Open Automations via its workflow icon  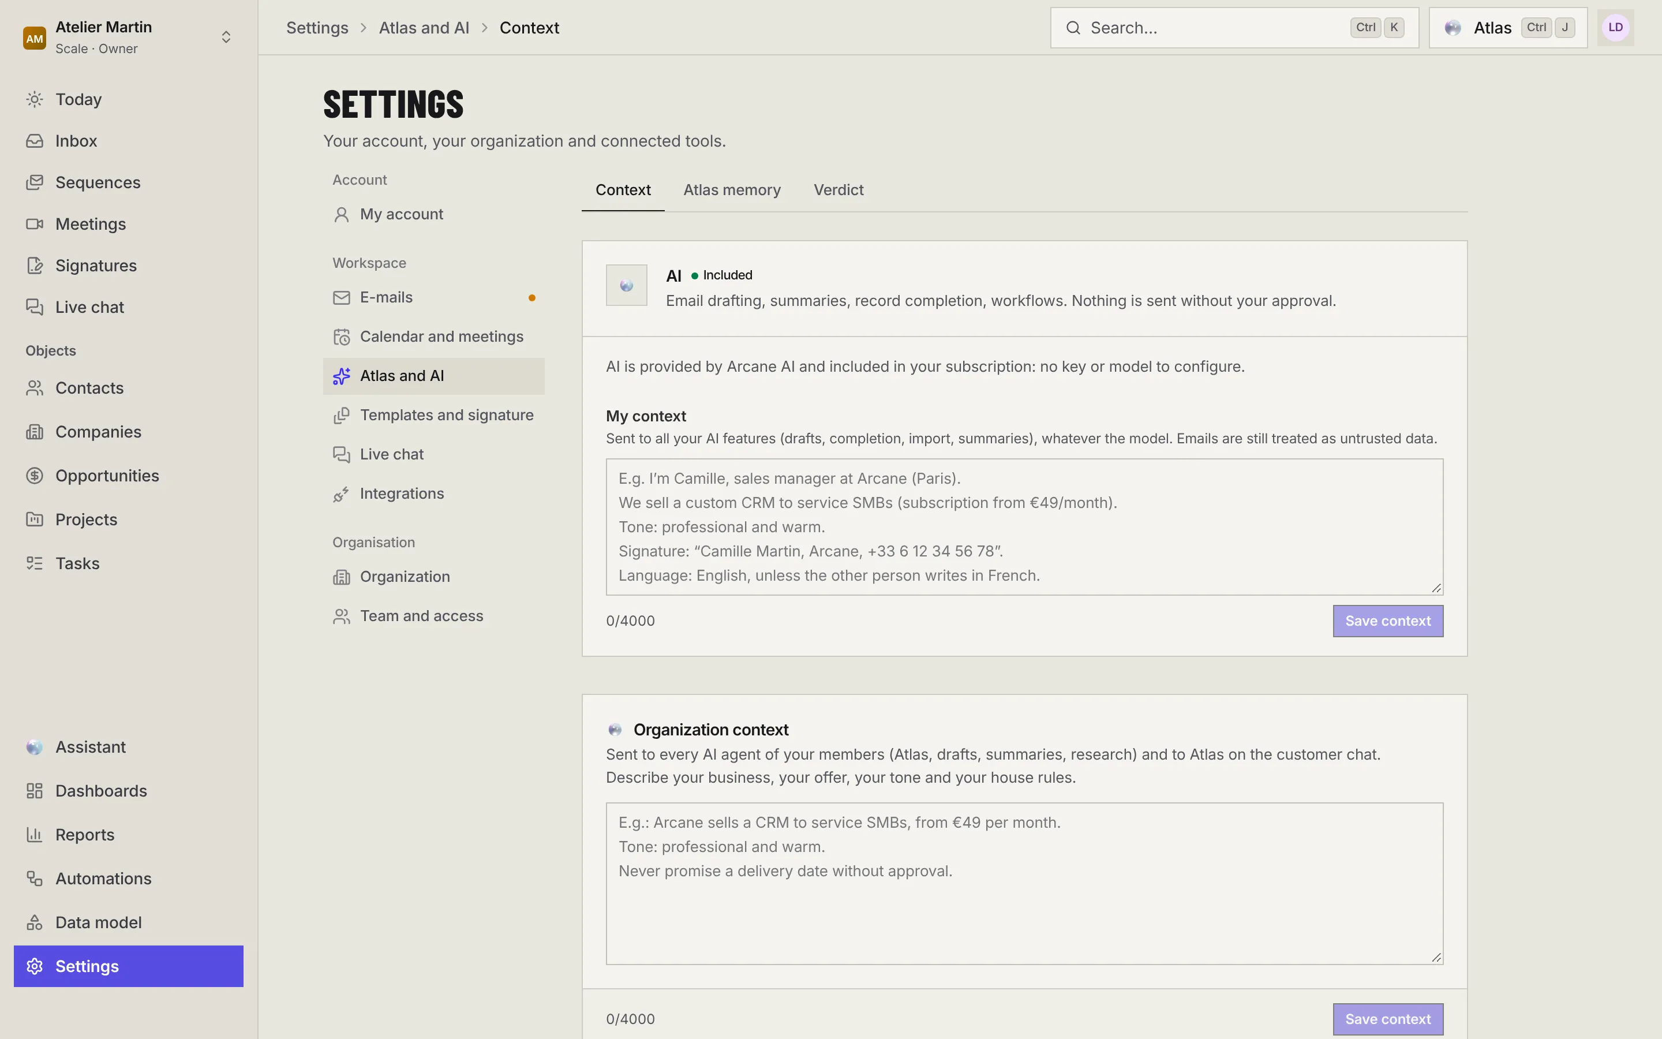[x=35, y=878]
